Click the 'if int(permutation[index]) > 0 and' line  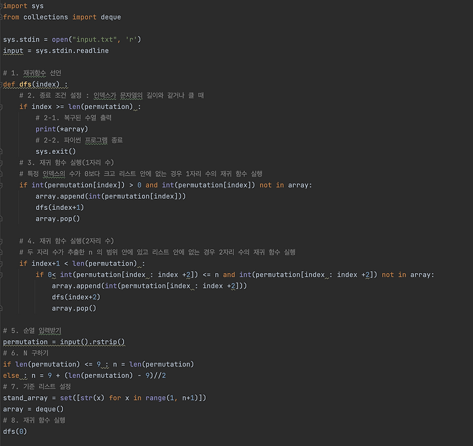pos(166,185)
